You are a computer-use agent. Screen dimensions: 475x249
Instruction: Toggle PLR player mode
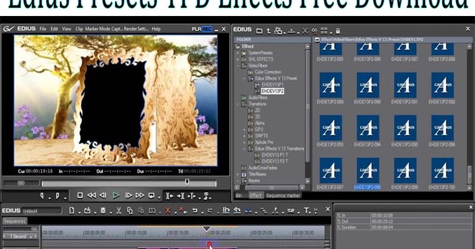(x=197, y=29)
